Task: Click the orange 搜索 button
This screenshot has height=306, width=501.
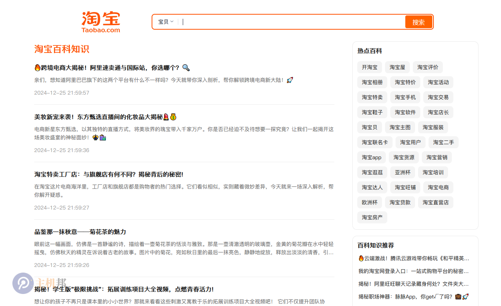Action: 418,22
